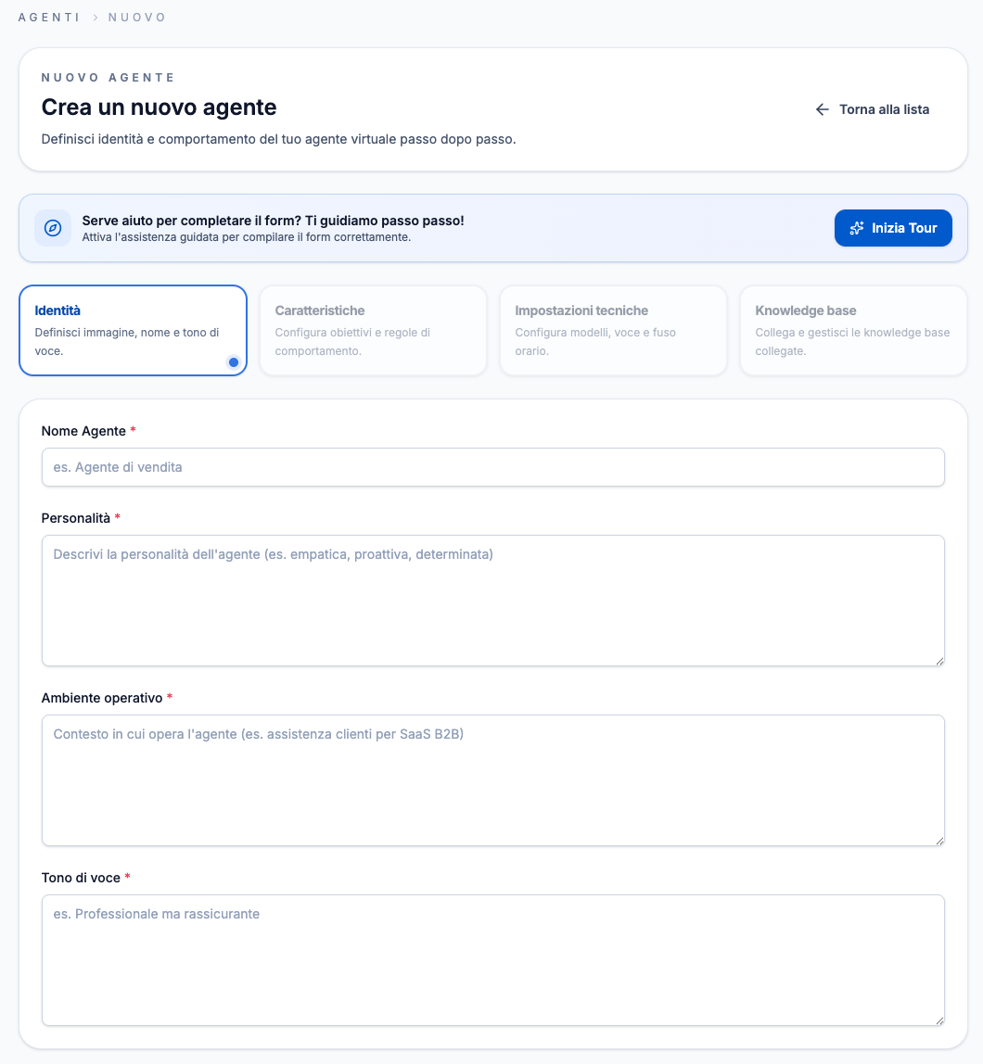Click into the Personalità text area
The height and width of the screenshot is (1064, 983).
coord(492,600)
